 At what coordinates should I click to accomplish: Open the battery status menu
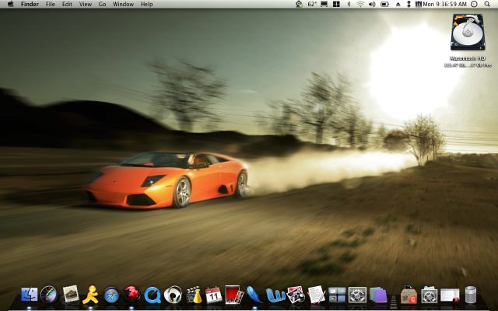(384, 4)
